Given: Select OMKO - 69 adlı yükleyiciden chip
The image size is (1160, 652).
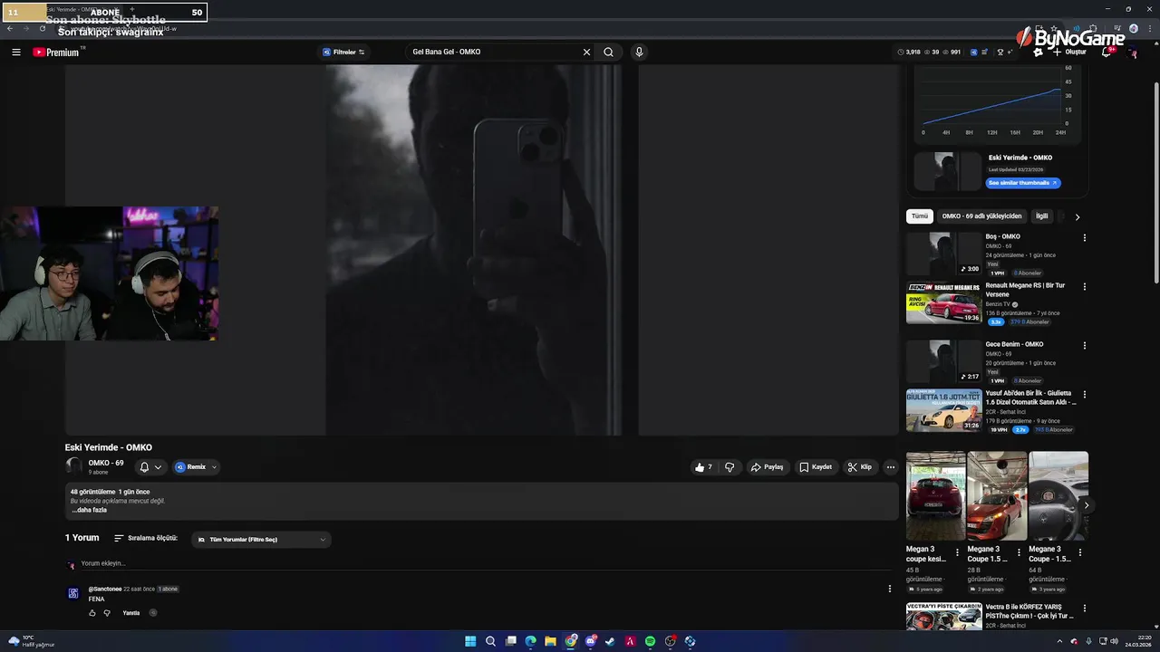Looking at the screenshot, I should (981, 216).
